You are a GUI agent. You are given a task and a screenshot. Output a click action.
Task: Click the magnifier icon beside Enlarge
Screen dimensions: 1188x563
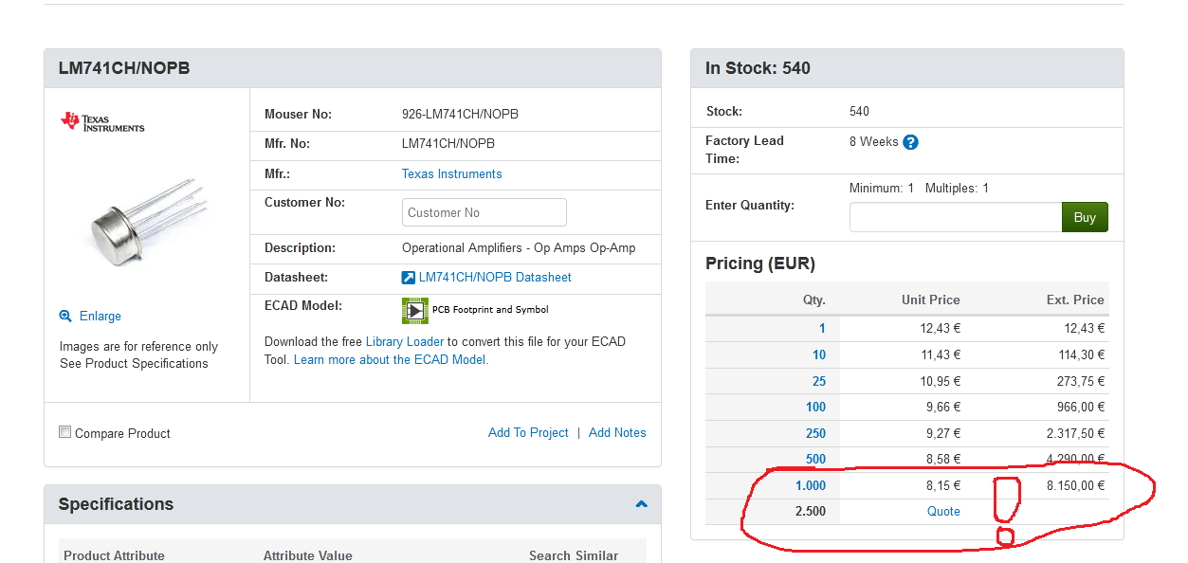coord(65,317)
